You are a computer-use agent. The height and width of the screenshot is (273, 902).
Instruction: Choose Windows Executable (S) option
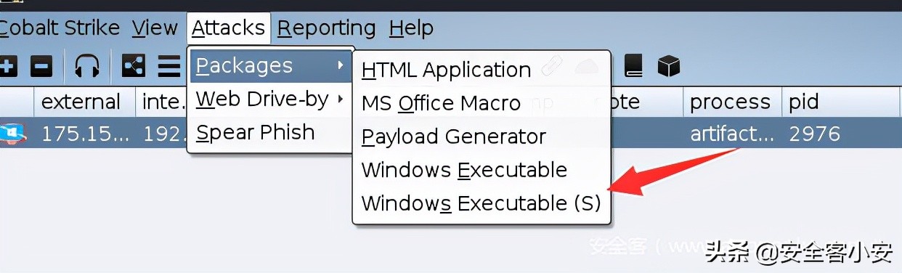482,203
